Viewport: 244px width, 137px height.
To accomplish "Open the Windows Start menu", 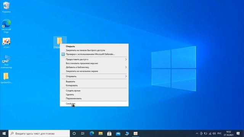I will click(4, 134).
